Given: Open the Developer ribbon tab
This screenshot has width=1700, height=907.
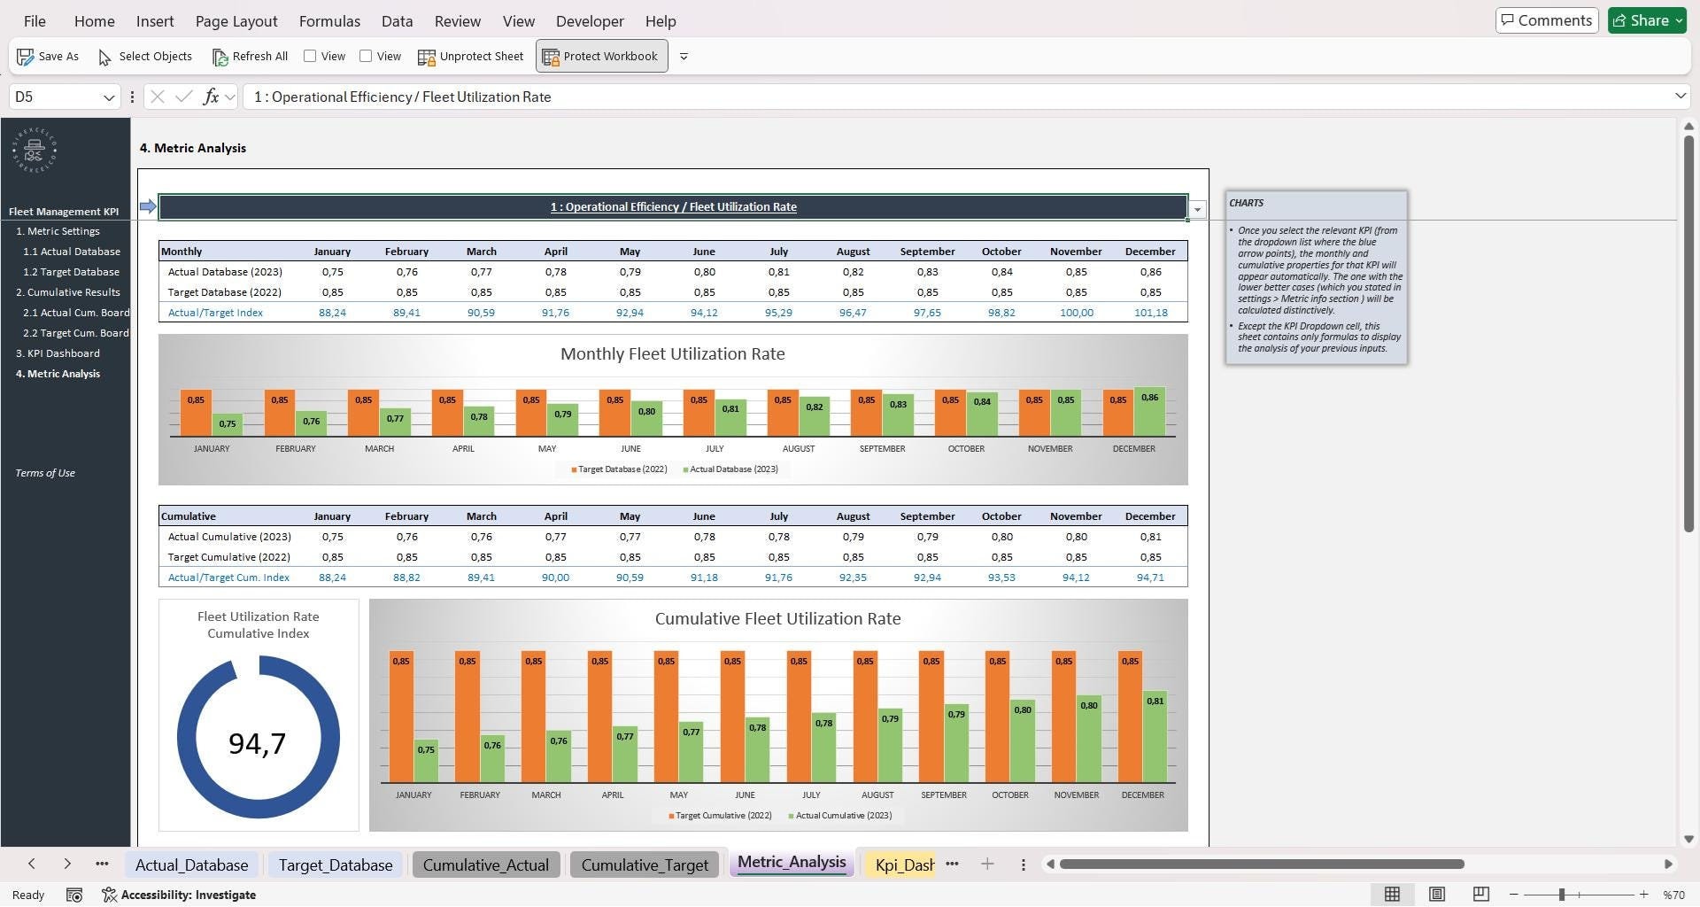Looking at the screenshot, I should (588, 20).
